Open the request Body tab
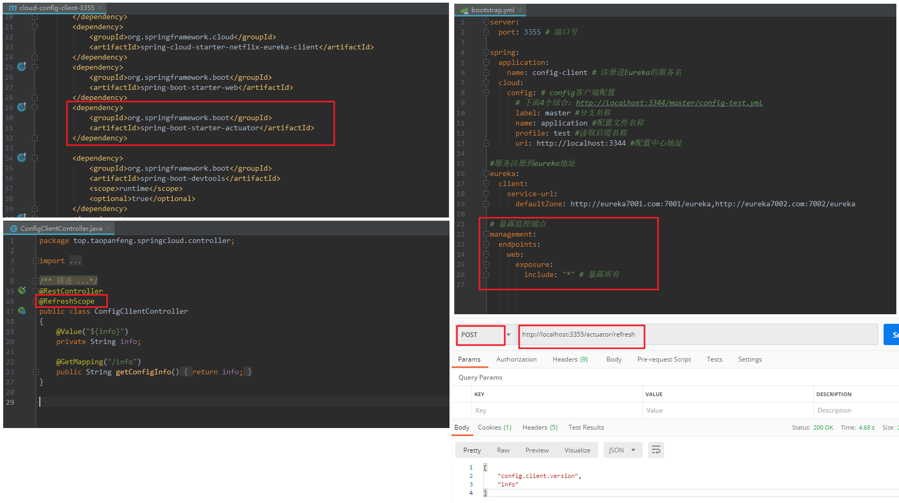 click(x=614, y=359)
